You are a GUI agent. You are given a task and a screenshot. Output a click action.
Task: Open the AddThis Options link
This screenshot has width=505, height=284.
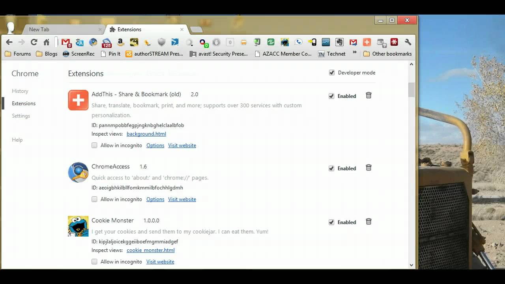[155, 145]
